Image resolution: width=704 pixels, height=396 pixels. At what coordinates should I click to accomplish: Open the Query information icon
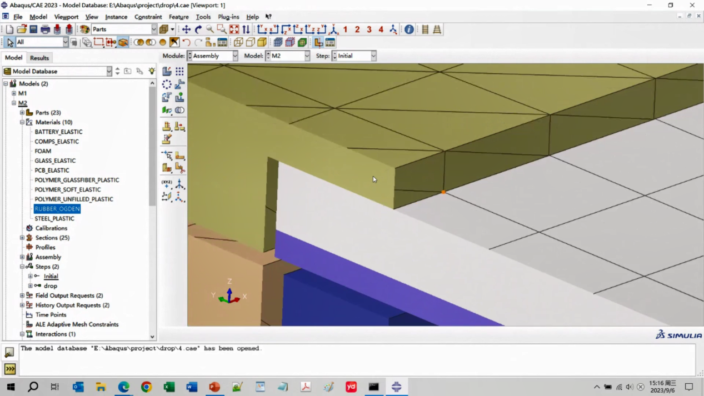tap(409, 29)
